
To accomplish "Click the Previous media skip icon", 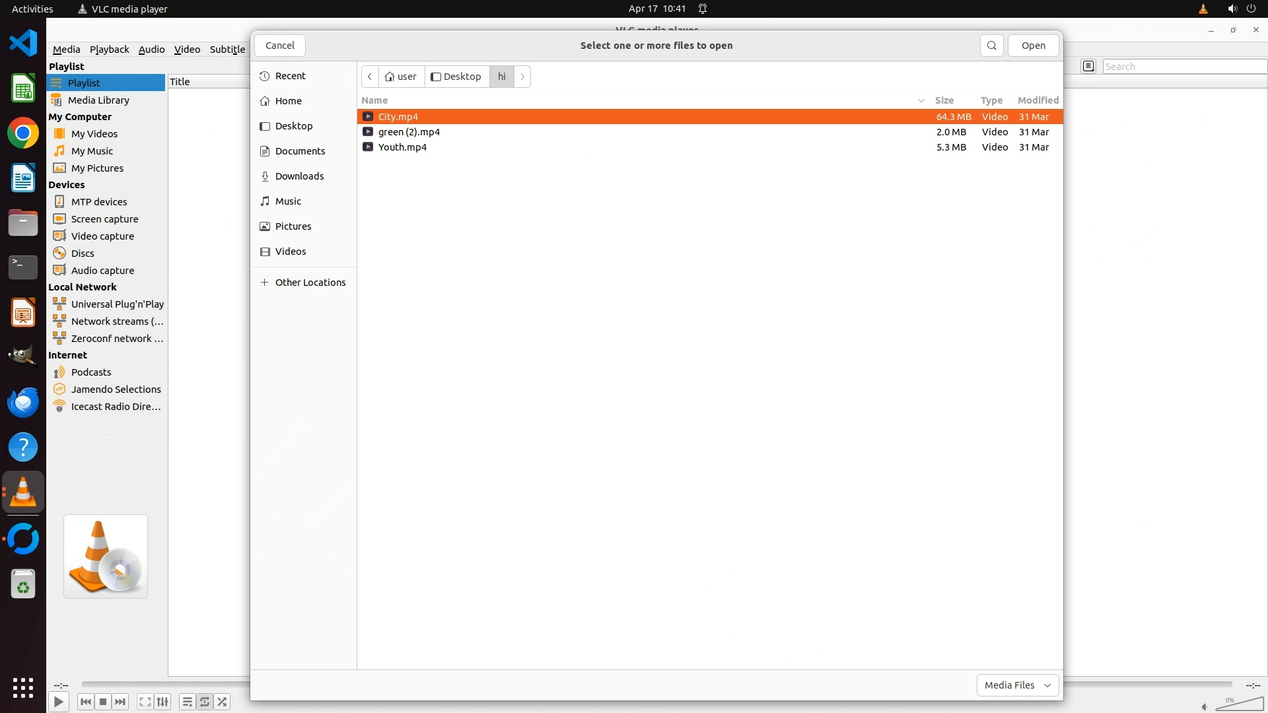I will (85, 702).
